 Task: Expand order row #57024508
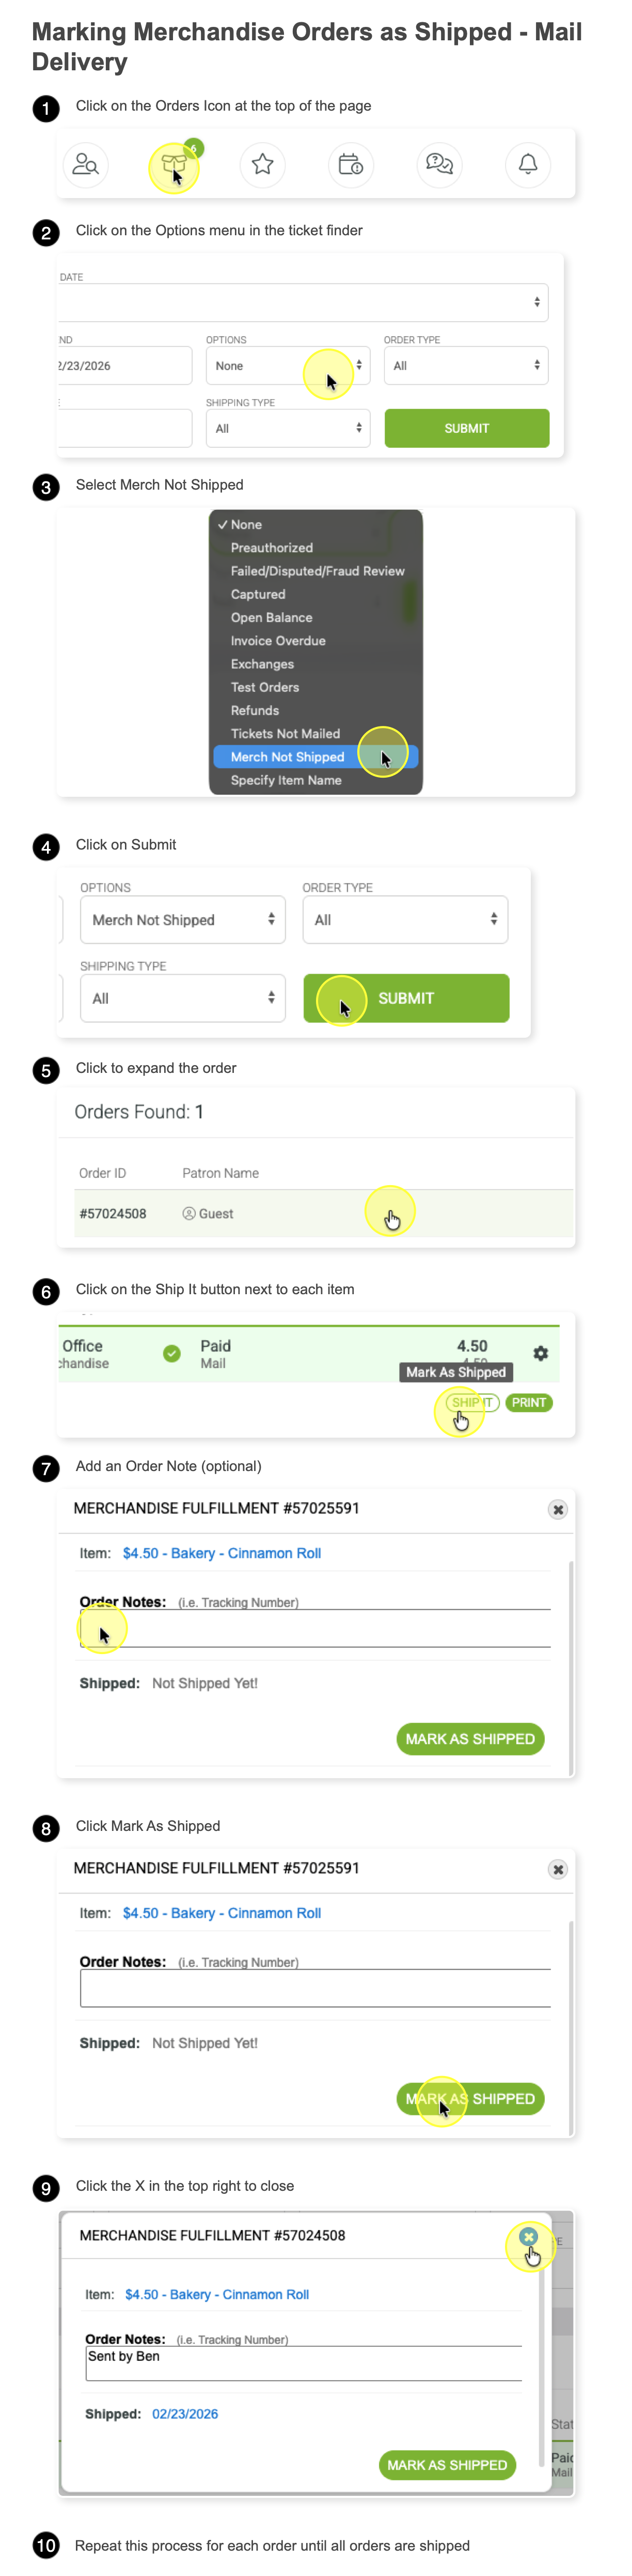(x=324, y=1213)
